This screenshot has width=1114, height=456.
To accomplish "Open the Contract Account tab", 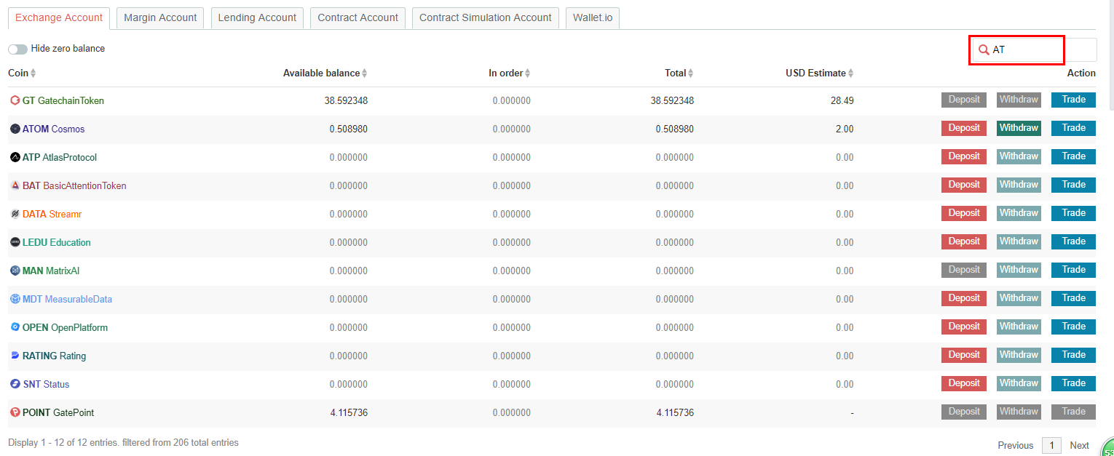I will tap(357, 18).
